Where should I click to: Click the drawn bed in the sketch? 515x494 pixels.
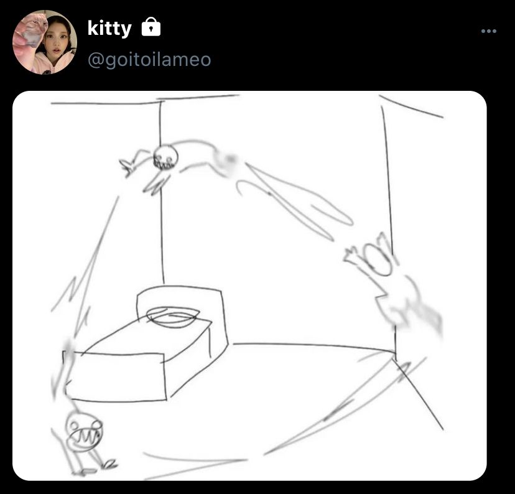146,343
